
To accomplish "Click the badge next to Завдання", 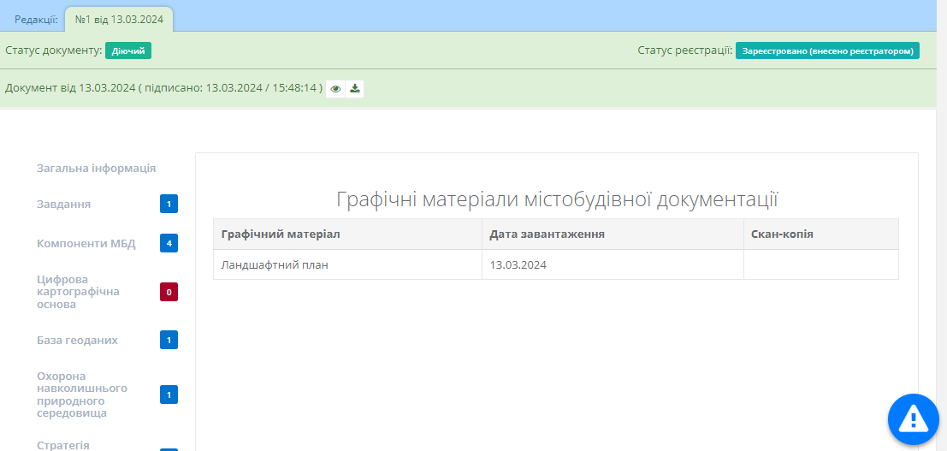I will (169, 205).
